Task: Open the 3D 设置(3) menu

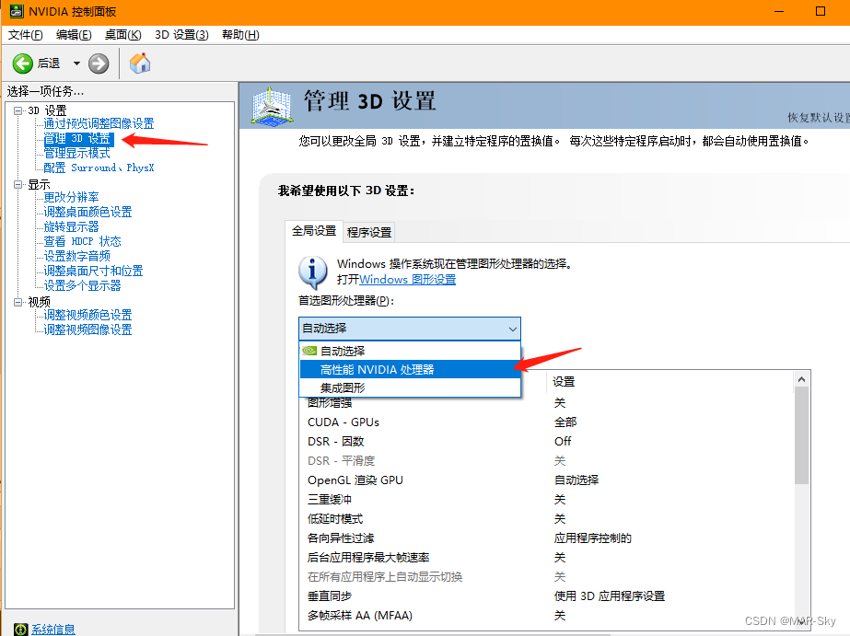Action: tap(181, 35)
